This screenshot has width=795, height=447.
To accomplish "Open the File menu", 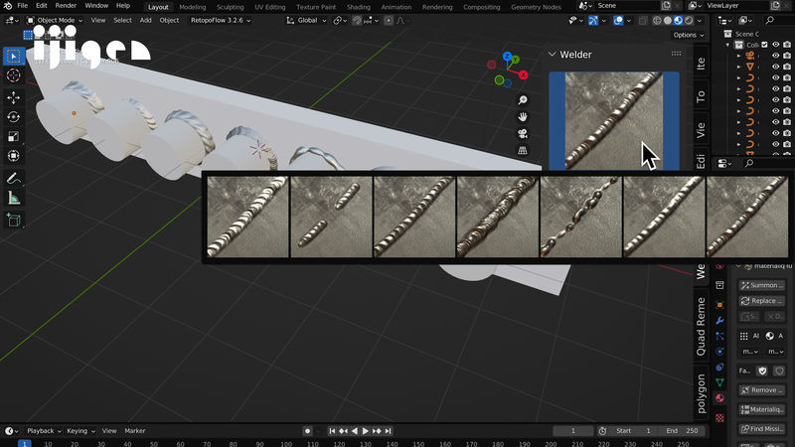I will coord(22,6).
